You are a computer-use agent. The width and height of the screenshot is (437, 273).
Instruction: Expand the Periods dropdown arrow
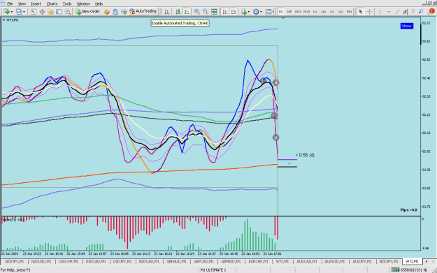pos(261,12)
